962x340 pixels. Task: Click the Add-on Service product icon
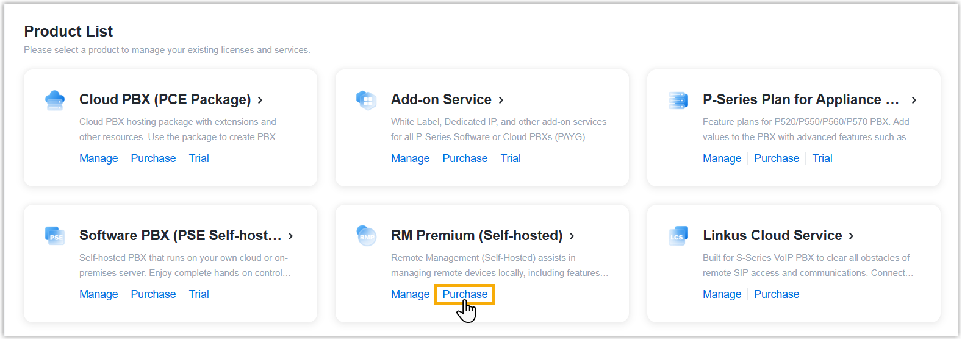click(x=366, y=101)
